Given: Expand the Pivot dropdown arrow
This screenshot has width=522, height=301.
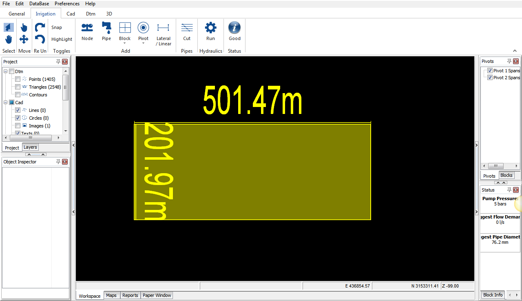Looking at the screenshot, I should [143, 43].
